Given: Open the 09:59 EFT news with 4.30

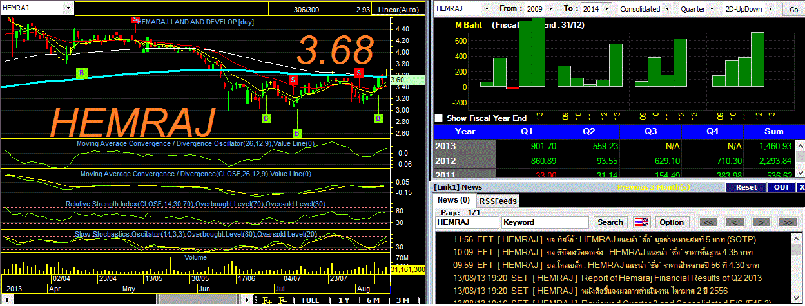Looking at the screenshot, I should (606, 265).
